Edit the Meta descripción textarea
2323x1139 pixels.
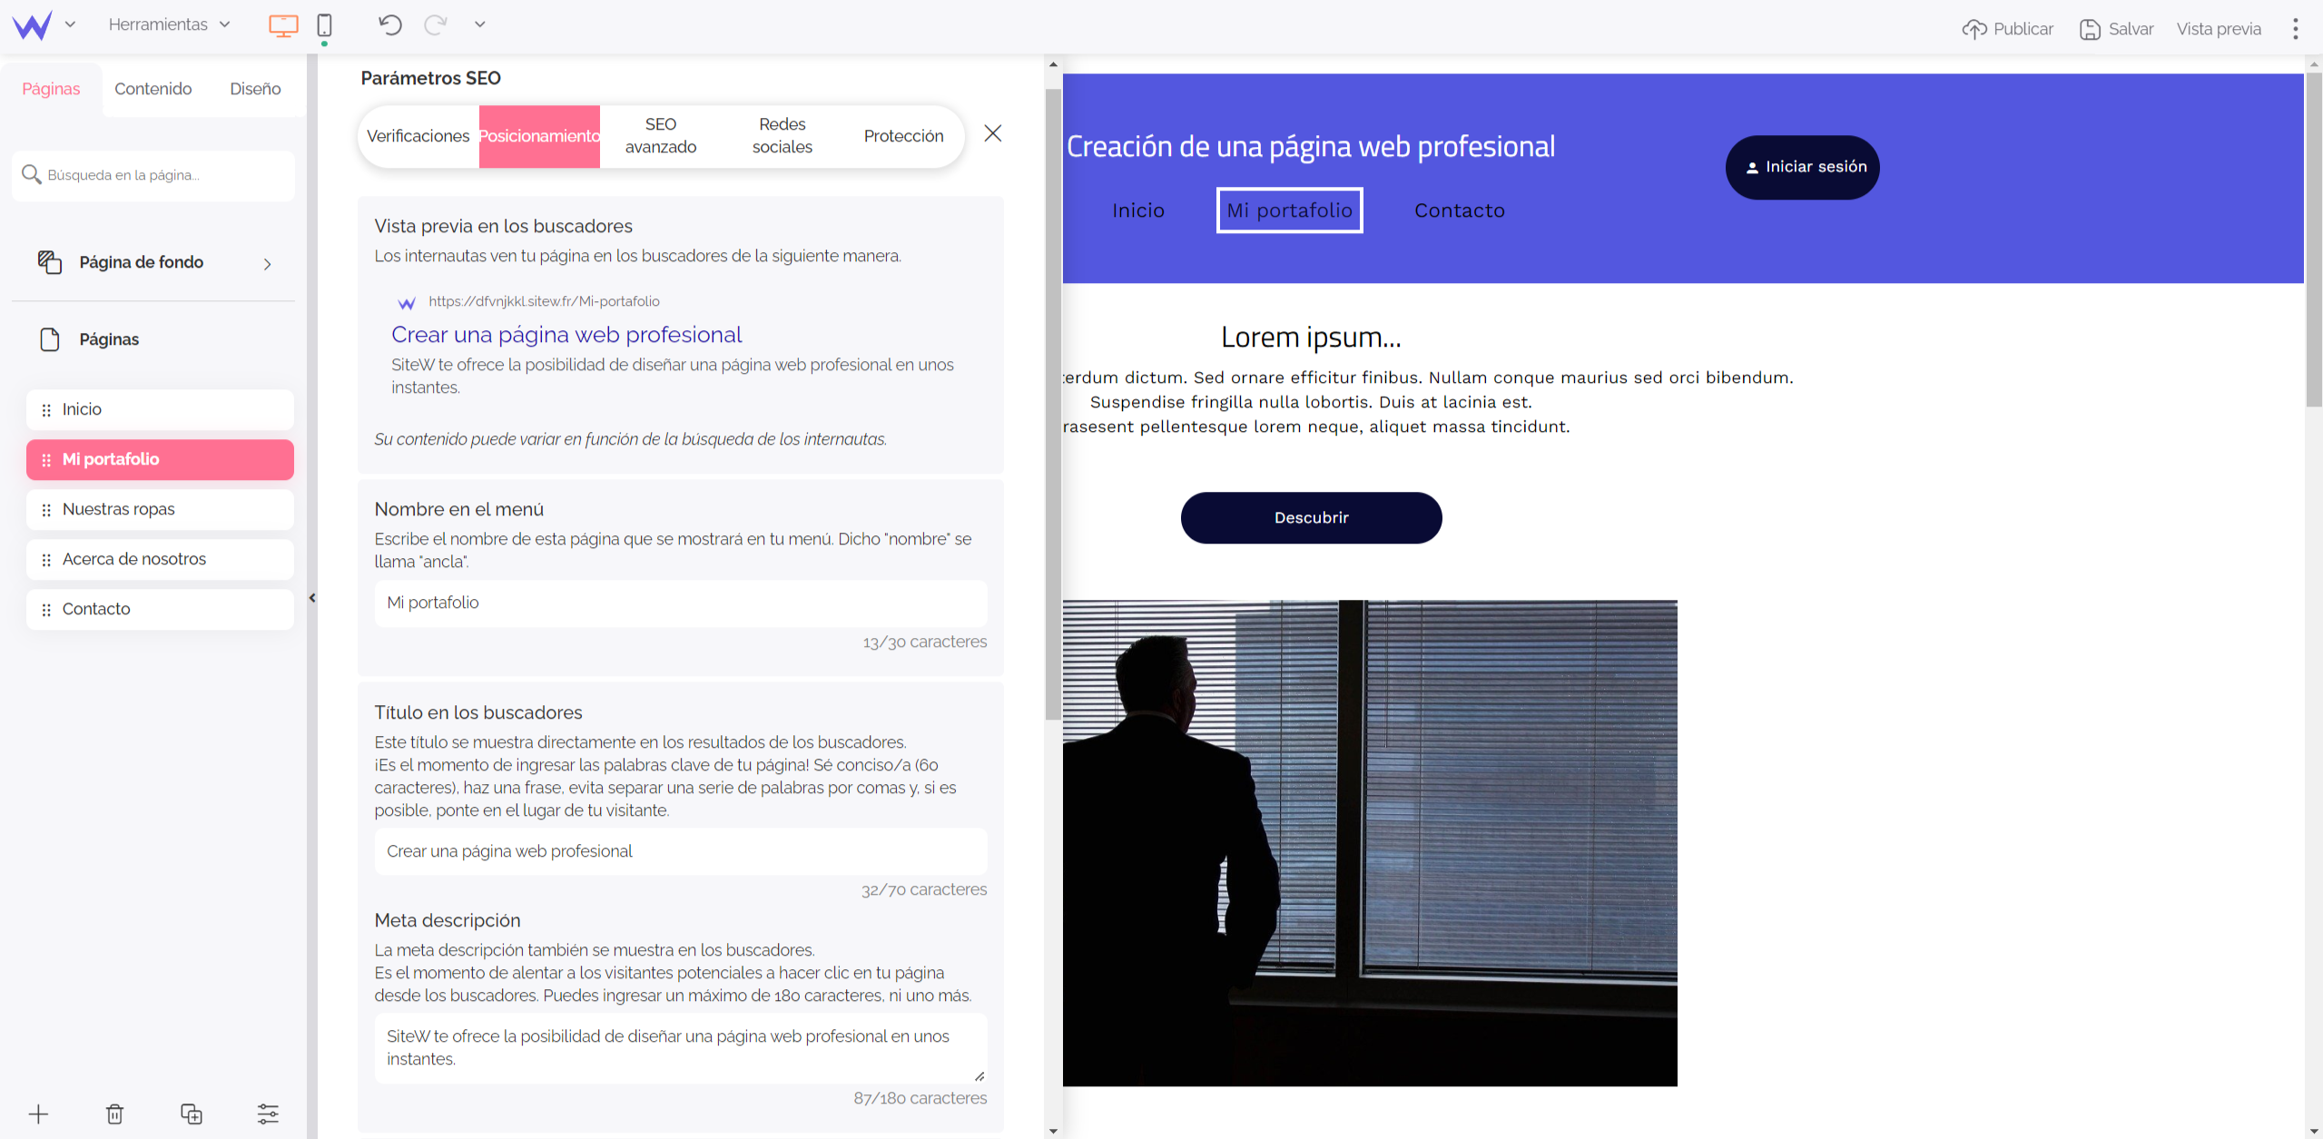coord(681,1047)
